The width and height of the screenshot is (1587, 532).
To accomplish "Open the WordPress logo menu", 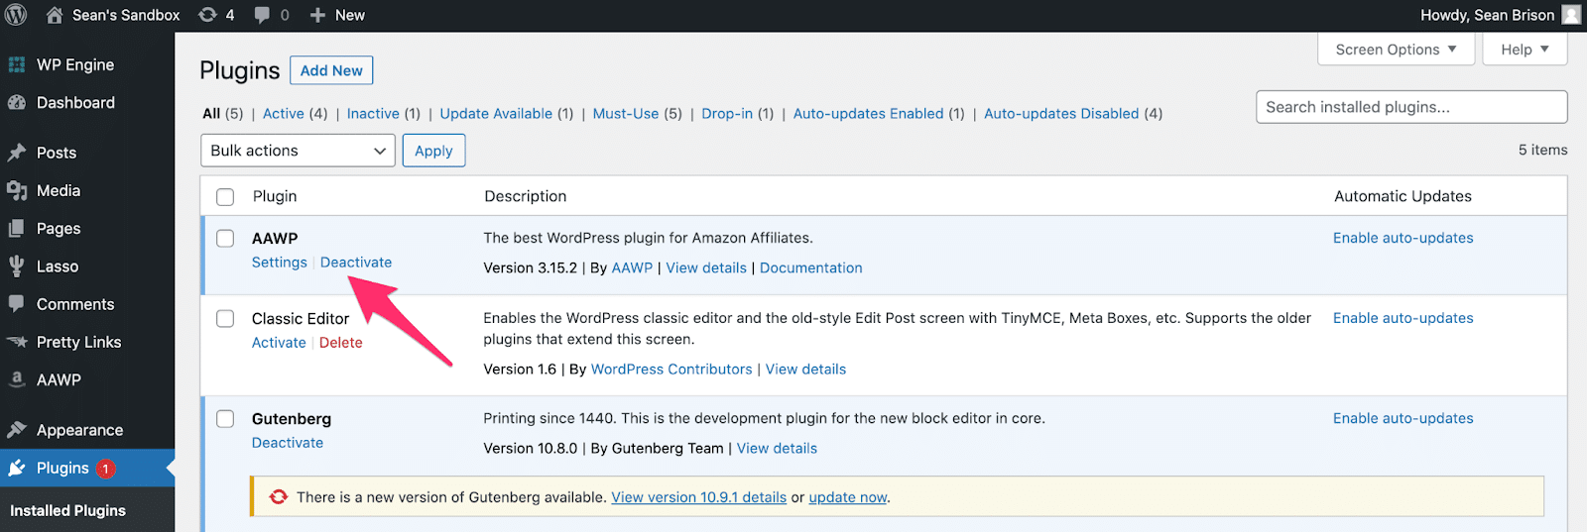I will click(16, 15).
